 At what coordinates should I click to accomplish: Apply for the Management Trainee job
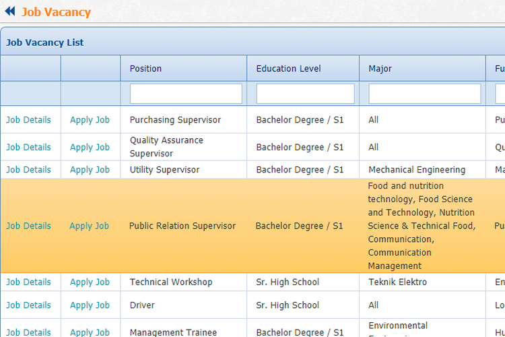pyautogui.click(x=90, y=332)
